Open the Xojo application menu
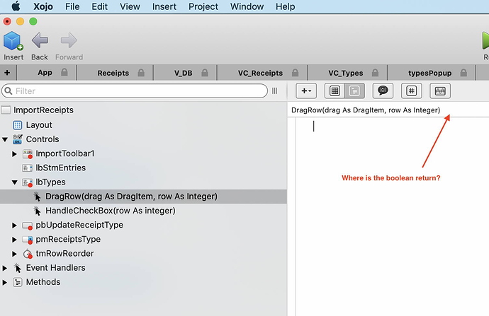 click(x=43, y=6)
